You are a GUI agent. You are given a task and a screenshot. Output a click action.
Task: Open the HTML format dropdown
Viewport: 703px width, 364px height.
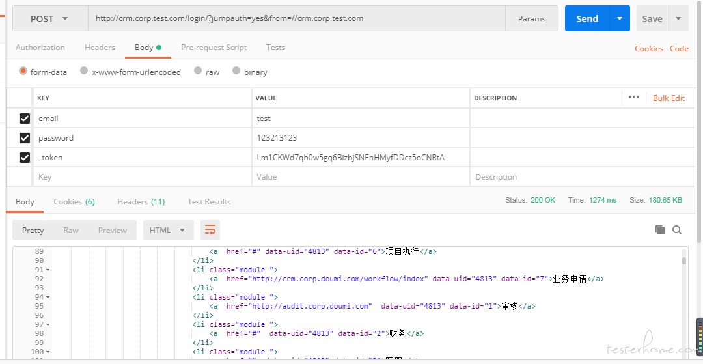tap(168, 230)
